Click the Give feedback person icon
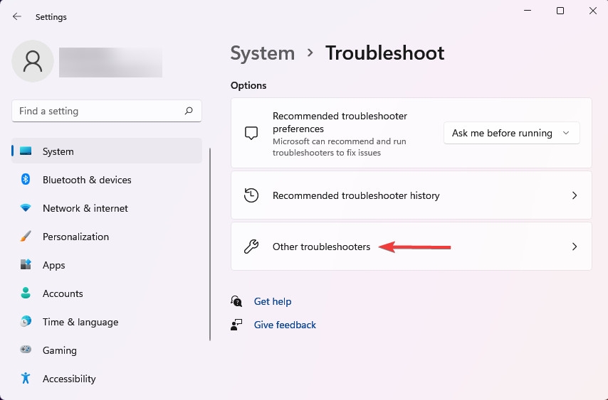 [236, 325]
